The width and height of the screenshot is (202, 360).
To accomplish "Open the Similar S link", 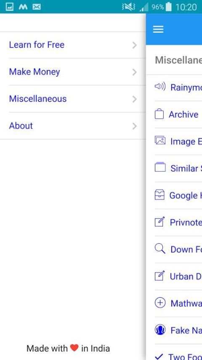I will click(186, 168).
